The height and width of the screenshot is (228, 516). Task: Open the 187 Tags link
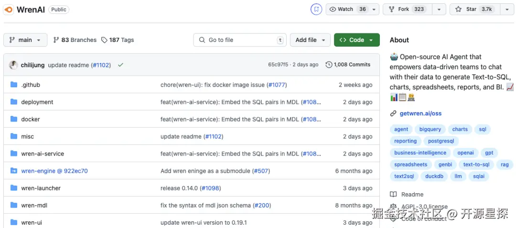pyautogui.click(x=118, y=40)
